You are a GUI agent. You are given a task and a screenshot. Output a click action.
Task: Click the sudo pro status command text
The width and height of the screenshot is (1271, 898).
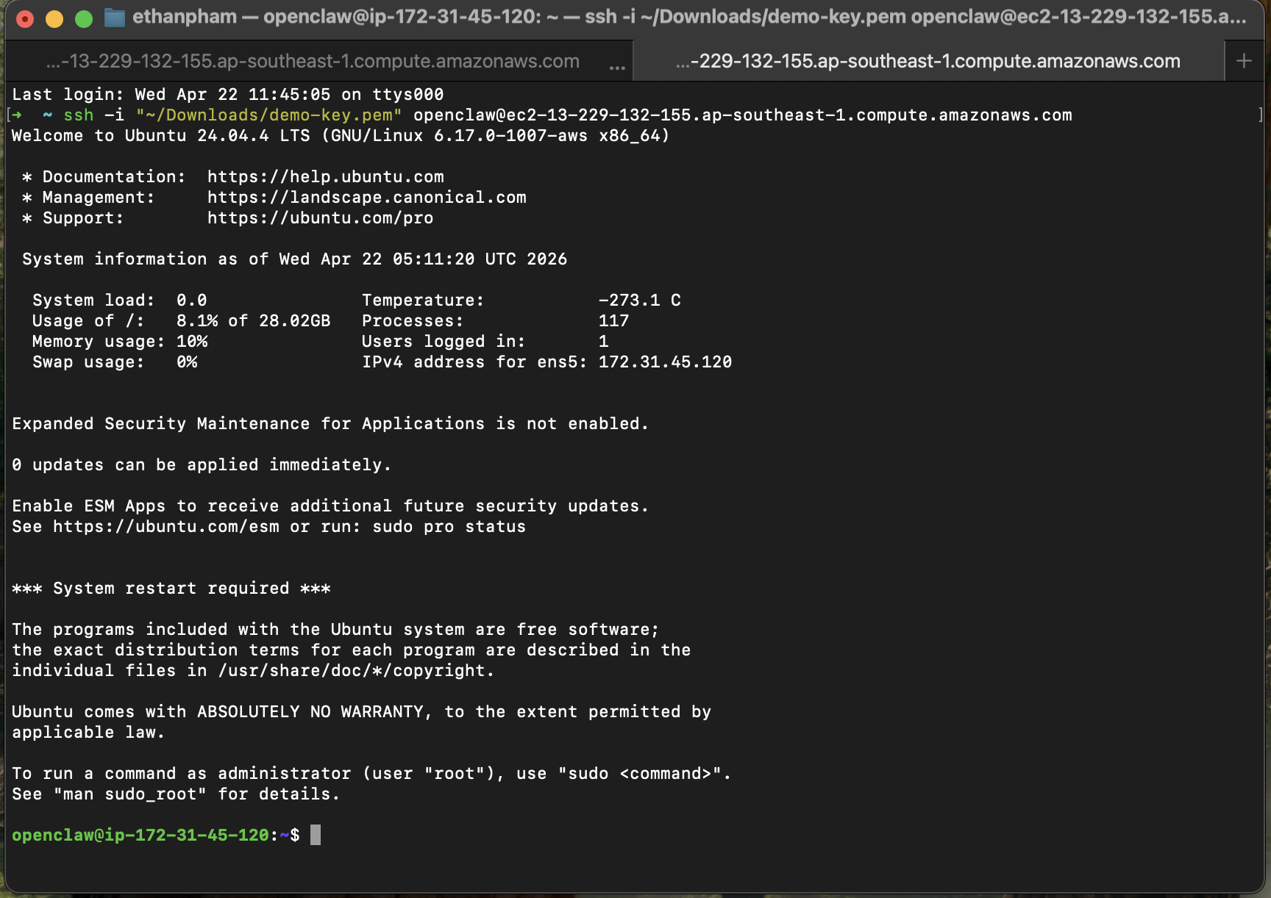pos(449,526)
